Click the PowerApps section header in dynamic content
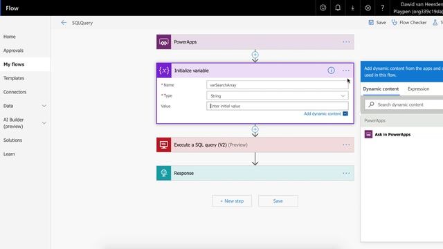This screenshot has height=249, width=443. click(x=374, y=120)
